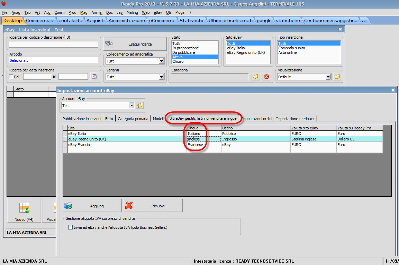Switch to eCommerce tab
The height and width of the screenshot is (265, 399).
[162, 20]
